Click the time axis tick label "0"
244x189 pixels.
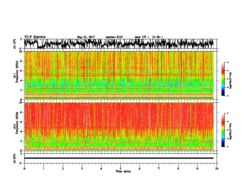(x=24, y=169)
